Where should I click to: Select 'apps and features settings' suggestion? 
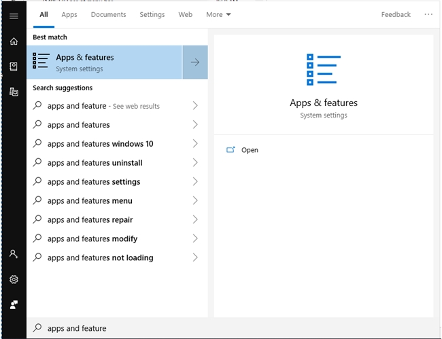click(x=94, y=182)
